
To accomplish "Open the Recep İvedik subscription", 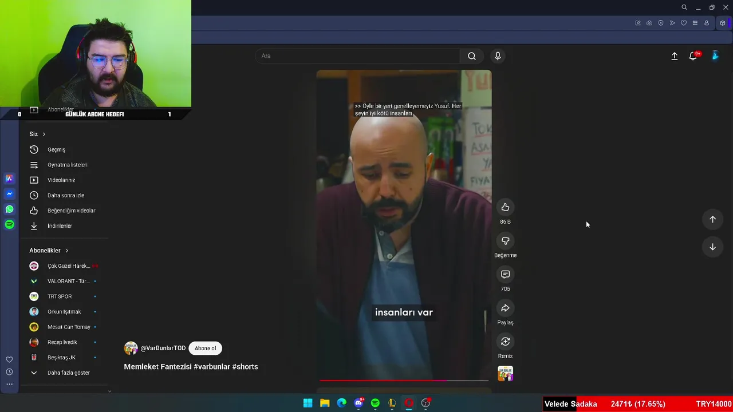I will tap(64, 342).
